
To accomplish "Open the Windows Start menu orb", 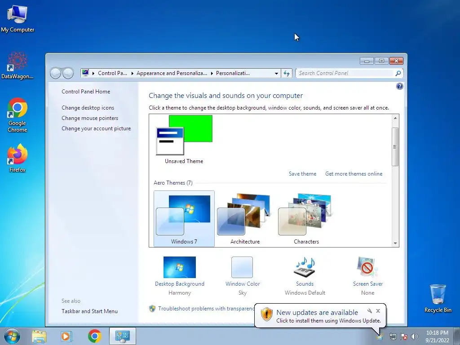I will tap(12, 336).
